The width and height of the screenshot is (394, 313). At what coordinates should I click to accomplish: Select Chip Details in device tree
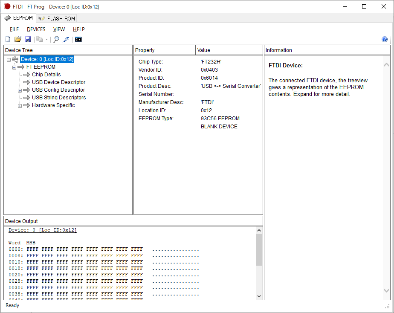(46, 75)
